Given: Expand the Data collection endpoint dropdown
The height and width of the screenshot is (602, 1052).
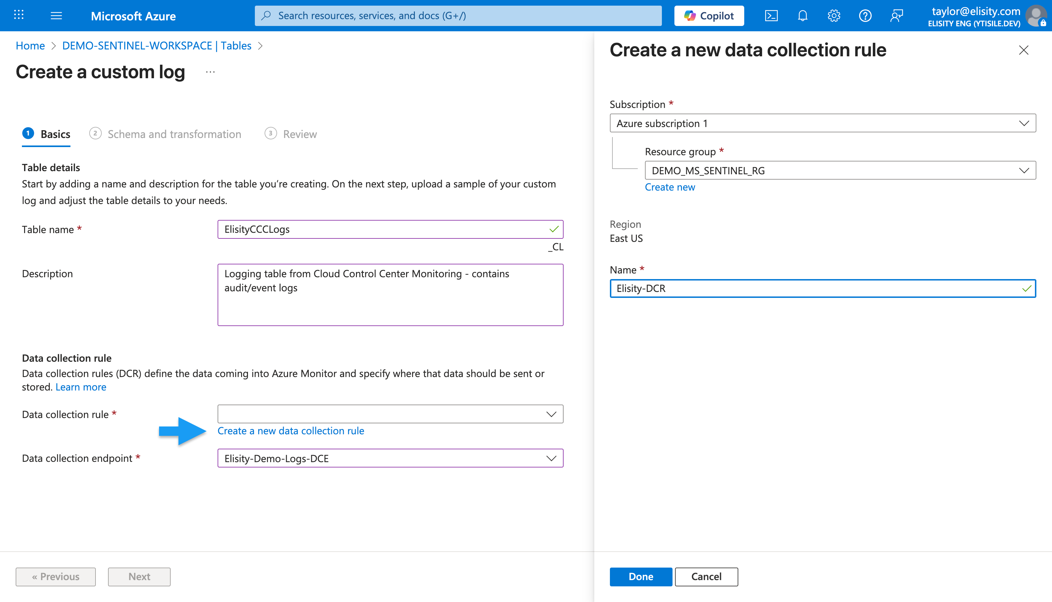Looking at the screenshot, I should pyautogui.click(x=390, y=458).
